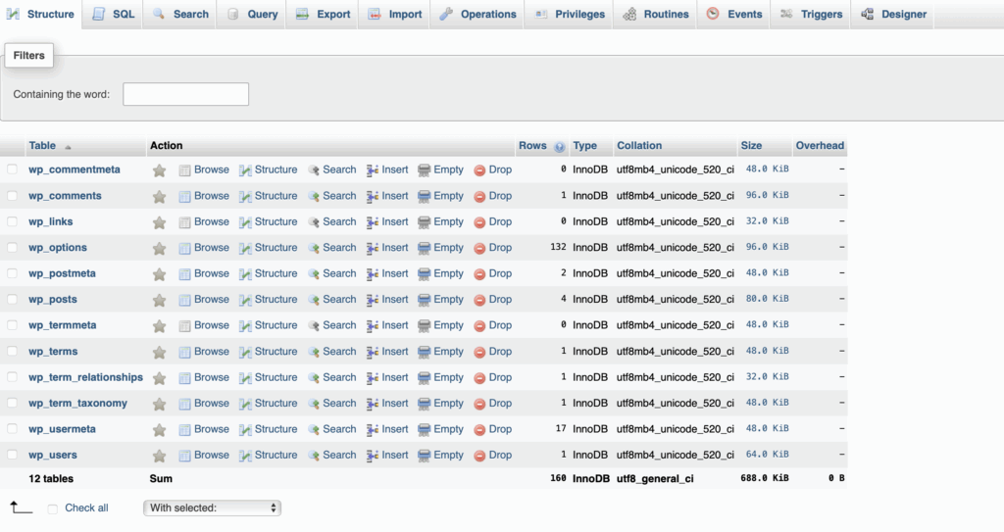Click Drop link for wp_links

(x=500, y=221)
